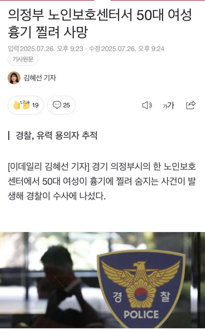Click the left red bar at top
205x329 pixels.
click(x=47, y=0)
